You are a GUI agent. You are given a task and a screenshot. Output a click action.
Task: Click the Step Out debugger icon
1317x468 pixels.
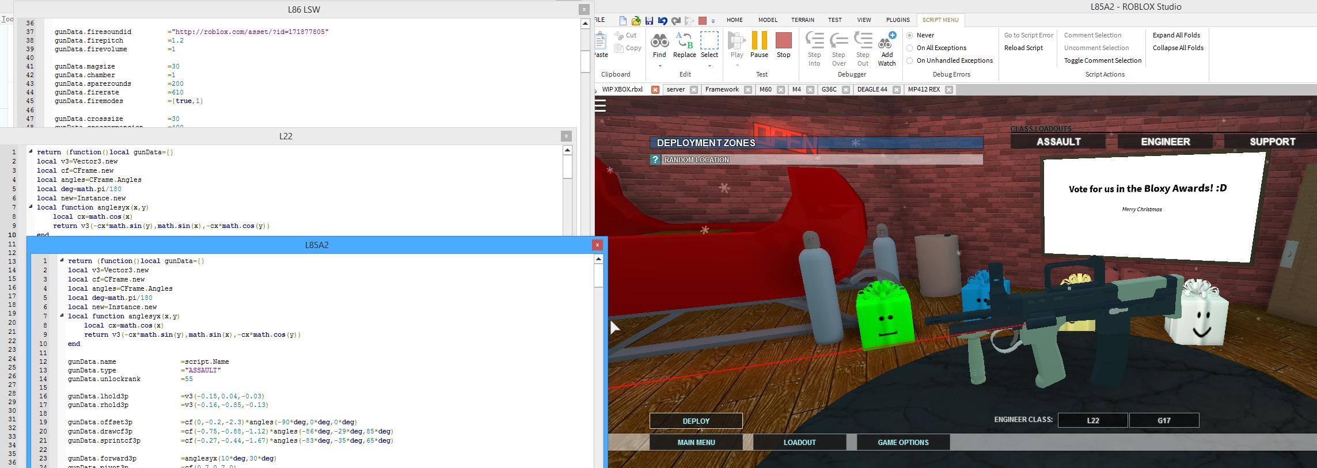point(863,41)
